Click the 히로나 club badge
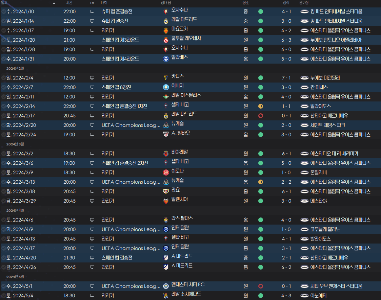Image resolution: width=381 pixels, height=300 pixels. click(x=166, y=172)
